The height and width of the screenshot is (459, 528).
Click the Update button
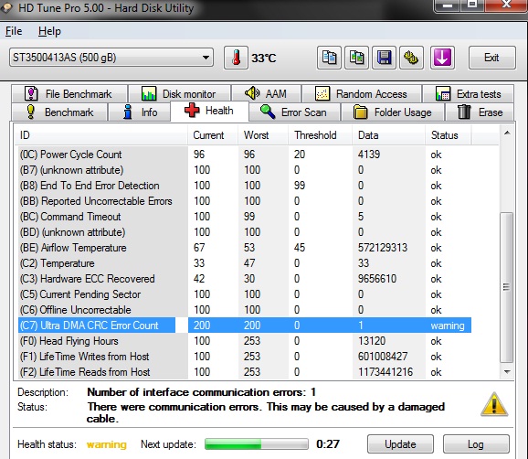coord(400,444)
